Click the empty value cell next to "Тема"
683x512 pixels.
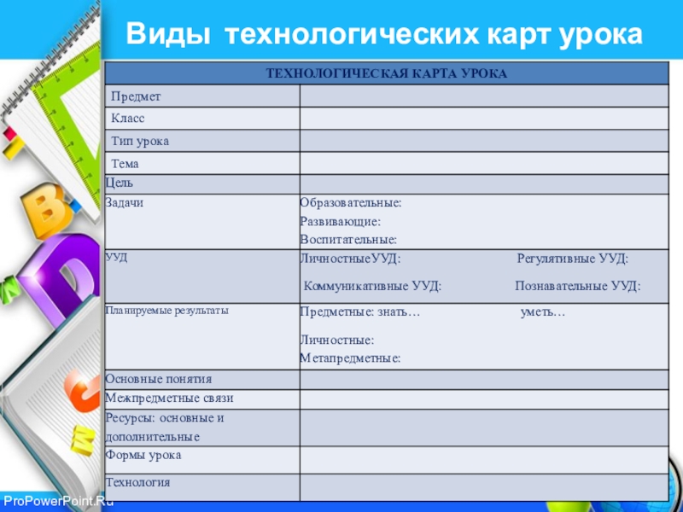484,164
